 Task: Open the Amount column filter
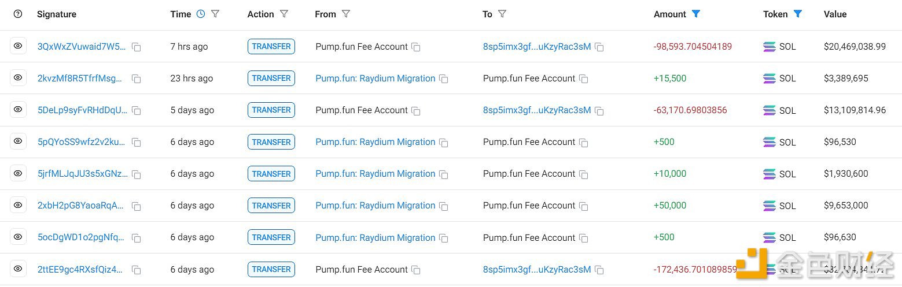click(x=696, y=14)
